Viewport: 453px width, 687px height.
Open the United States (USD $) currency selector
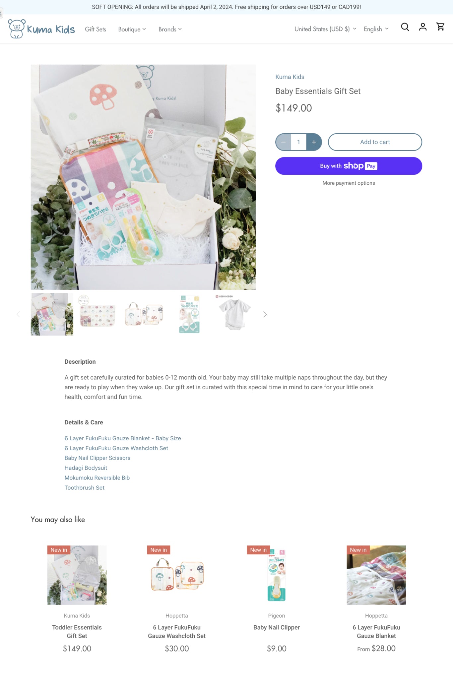click(x=325, y=29)
